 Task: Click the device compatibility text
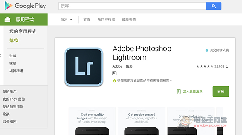(x=144, y=81)
